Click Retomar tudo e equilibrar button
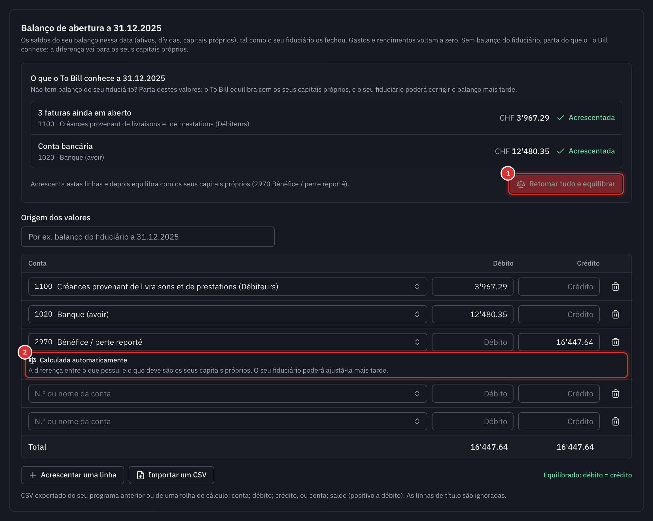The width and height of the screenshot is (653, 521). tap(566, 184)
